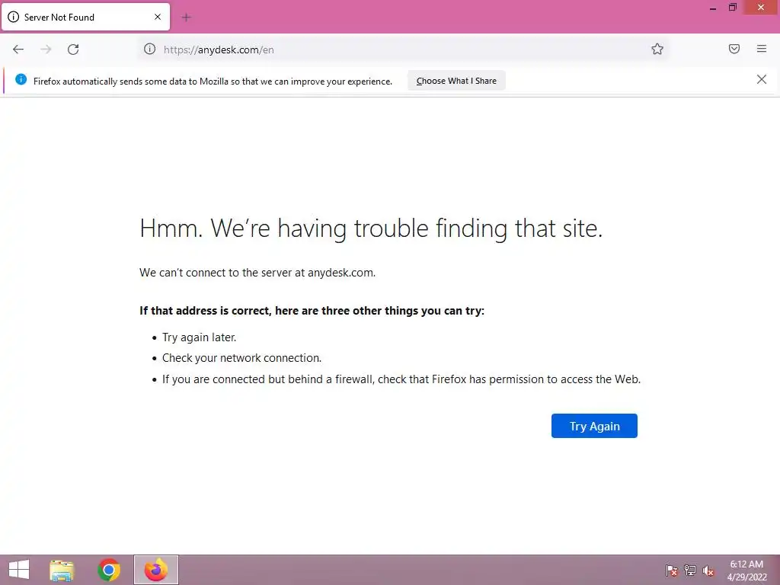Click the firewall permission bullet text
The height and width of the screenshot is (585, 780).
click(401, 379)
